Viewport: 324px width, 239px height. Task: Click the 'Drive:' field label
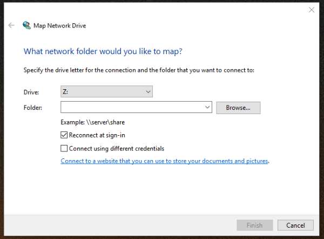coord(31,92)
